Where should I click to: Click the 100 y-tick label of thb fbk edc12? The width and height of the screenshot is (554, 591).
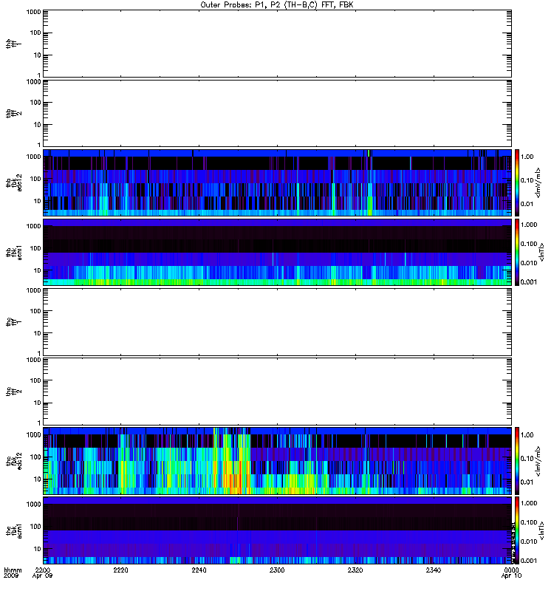(x=35, y=179)
